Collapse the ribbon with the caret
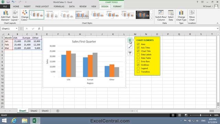The image size is (220, 124). pos(218,23)
